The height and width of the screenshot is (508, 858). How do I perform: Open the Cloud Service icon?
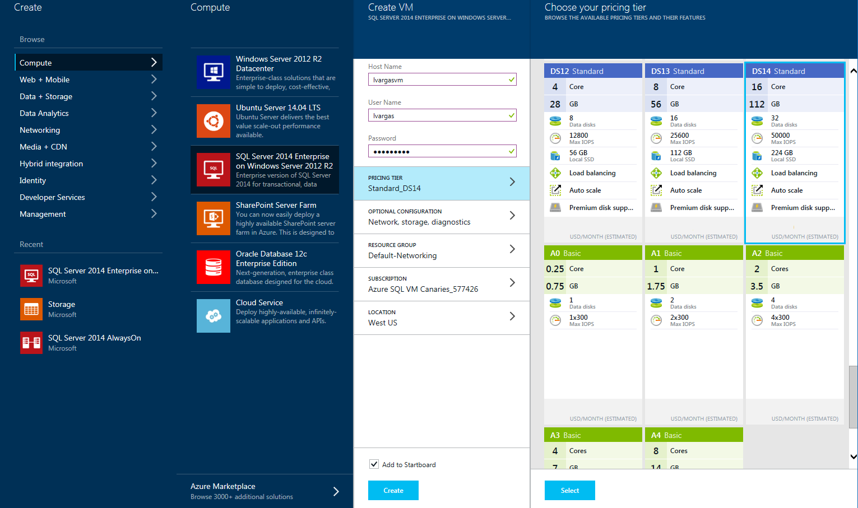[213, 316]
